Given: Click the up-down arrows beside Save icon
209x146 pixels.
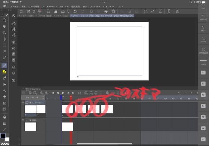Looking at the screenshot, I should 68,11.
